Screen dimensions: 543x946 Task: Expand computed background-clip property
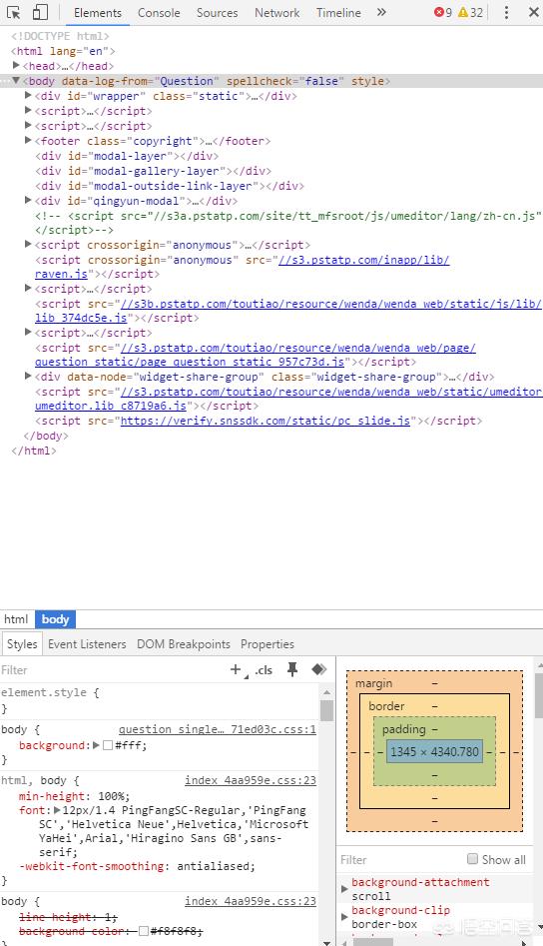[x=344, y=917]
